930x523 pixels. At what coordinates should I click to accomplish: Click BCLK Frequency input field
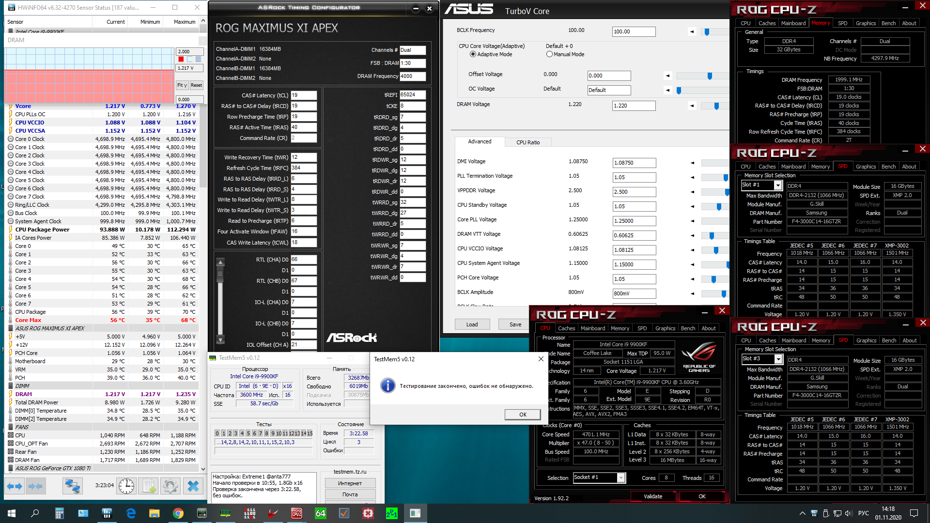634,32
